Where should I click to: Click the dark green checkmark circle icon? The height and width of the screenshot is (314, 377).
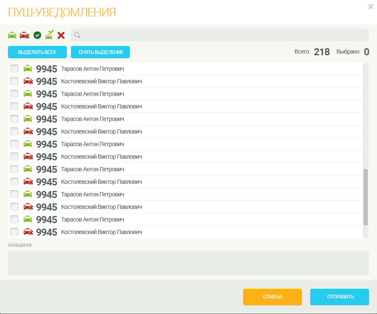coord(37,35)
